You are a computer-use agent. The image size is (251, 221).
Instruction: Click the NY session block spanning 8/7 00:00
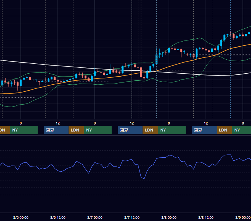coord(98,130)
